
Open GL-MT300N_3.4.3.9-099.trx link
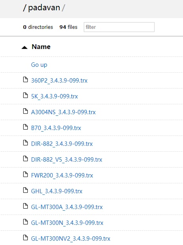click(67, 222)
